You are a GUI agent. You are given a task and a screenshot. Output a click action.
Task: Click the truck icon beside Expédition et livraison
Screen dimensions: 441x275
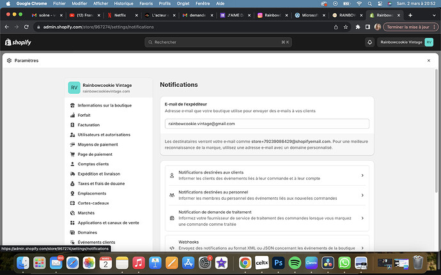(72, 174)
